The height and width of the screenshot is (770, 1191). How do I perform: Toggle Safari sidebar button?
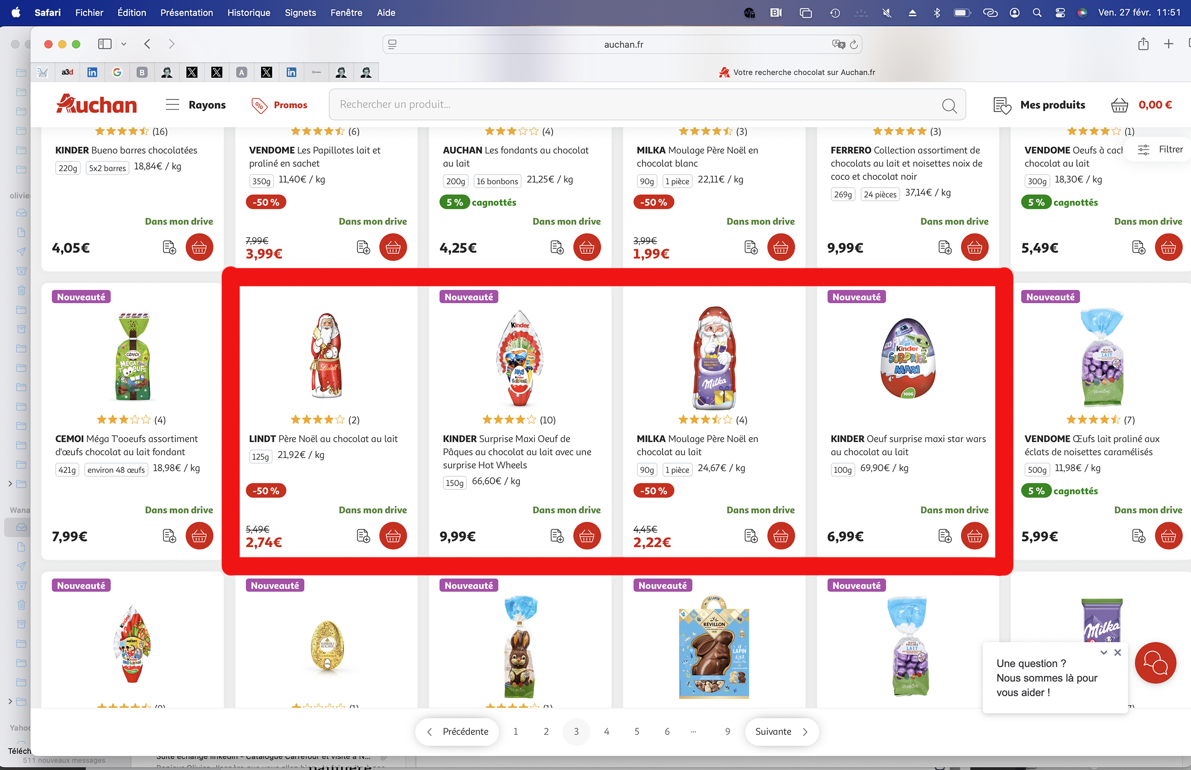pos(104,44)
